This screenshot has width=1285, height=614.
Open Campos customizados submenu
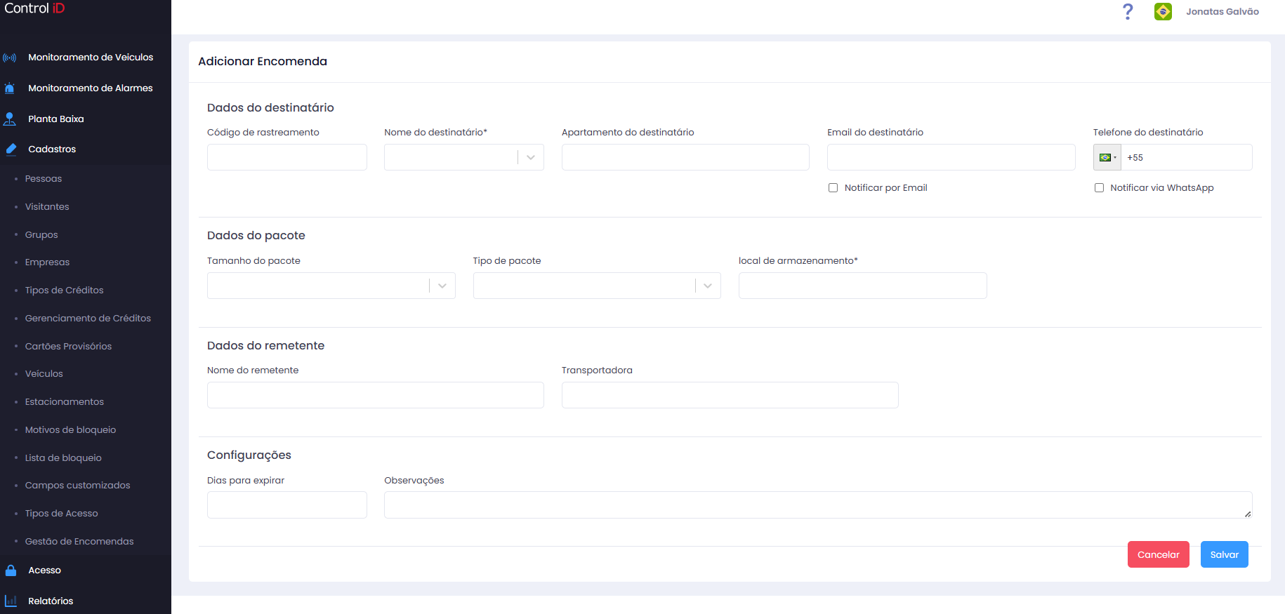point(77,486)
